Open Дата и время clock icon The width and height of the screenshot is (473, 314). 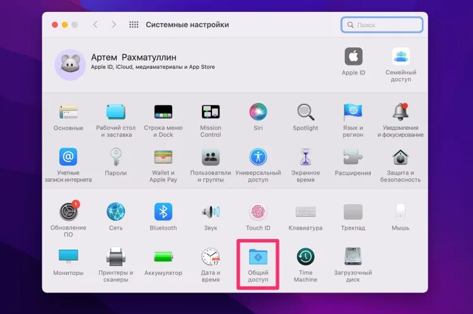coord(211,257)
